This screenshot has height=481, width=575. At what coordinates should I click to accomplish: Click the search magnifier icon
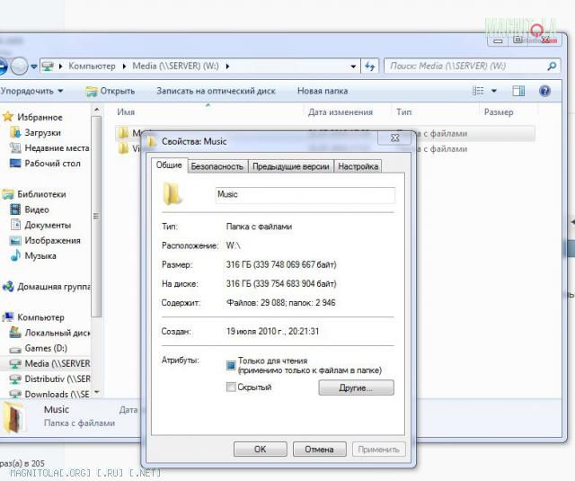[551, 66]
